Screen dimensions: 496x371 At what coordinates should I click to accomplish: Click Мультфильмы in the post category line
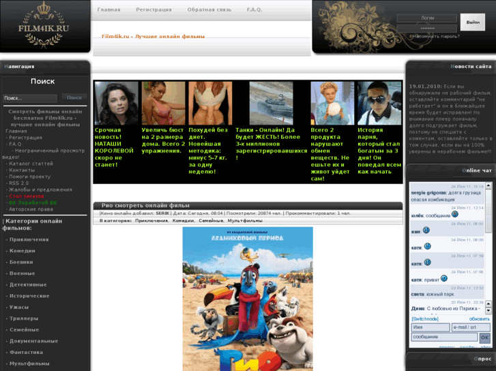pyautogui.click(x=245, y=221)
